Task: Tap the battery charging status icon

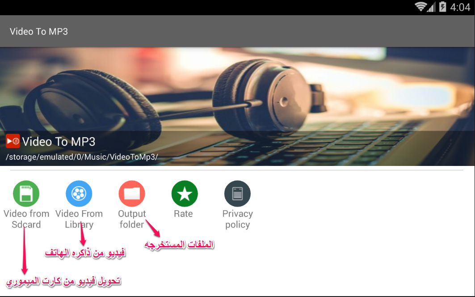Action: [442, 7]
